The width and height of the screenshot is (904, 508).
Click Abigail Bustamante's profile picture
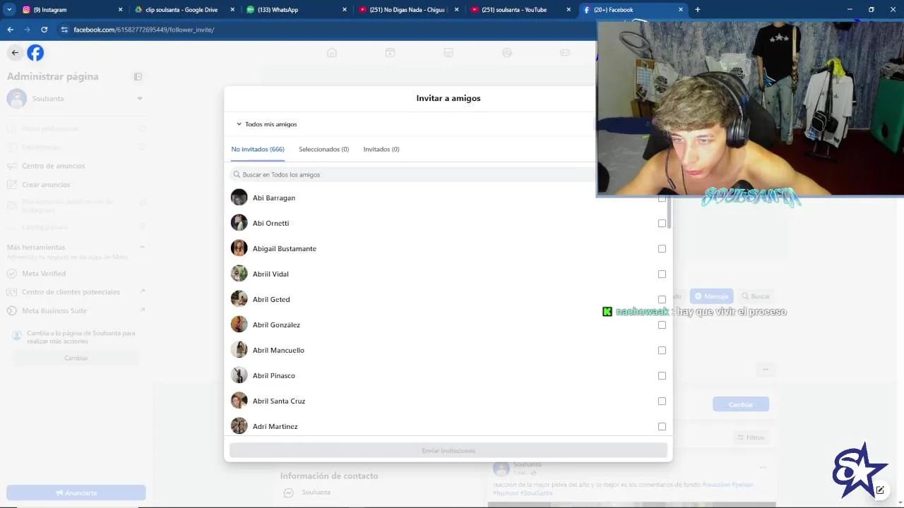click(x=239, y=248)
